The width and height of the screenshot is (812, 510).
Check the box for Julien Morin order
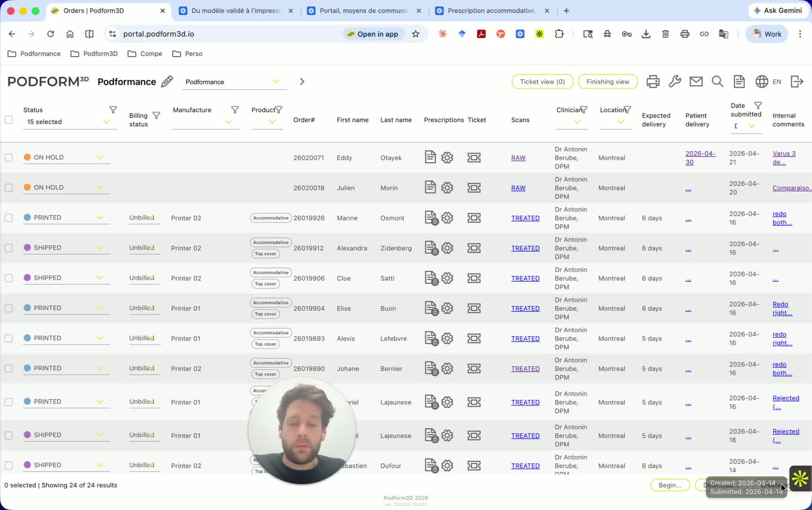pyautogui.click(x=9, y=187)
